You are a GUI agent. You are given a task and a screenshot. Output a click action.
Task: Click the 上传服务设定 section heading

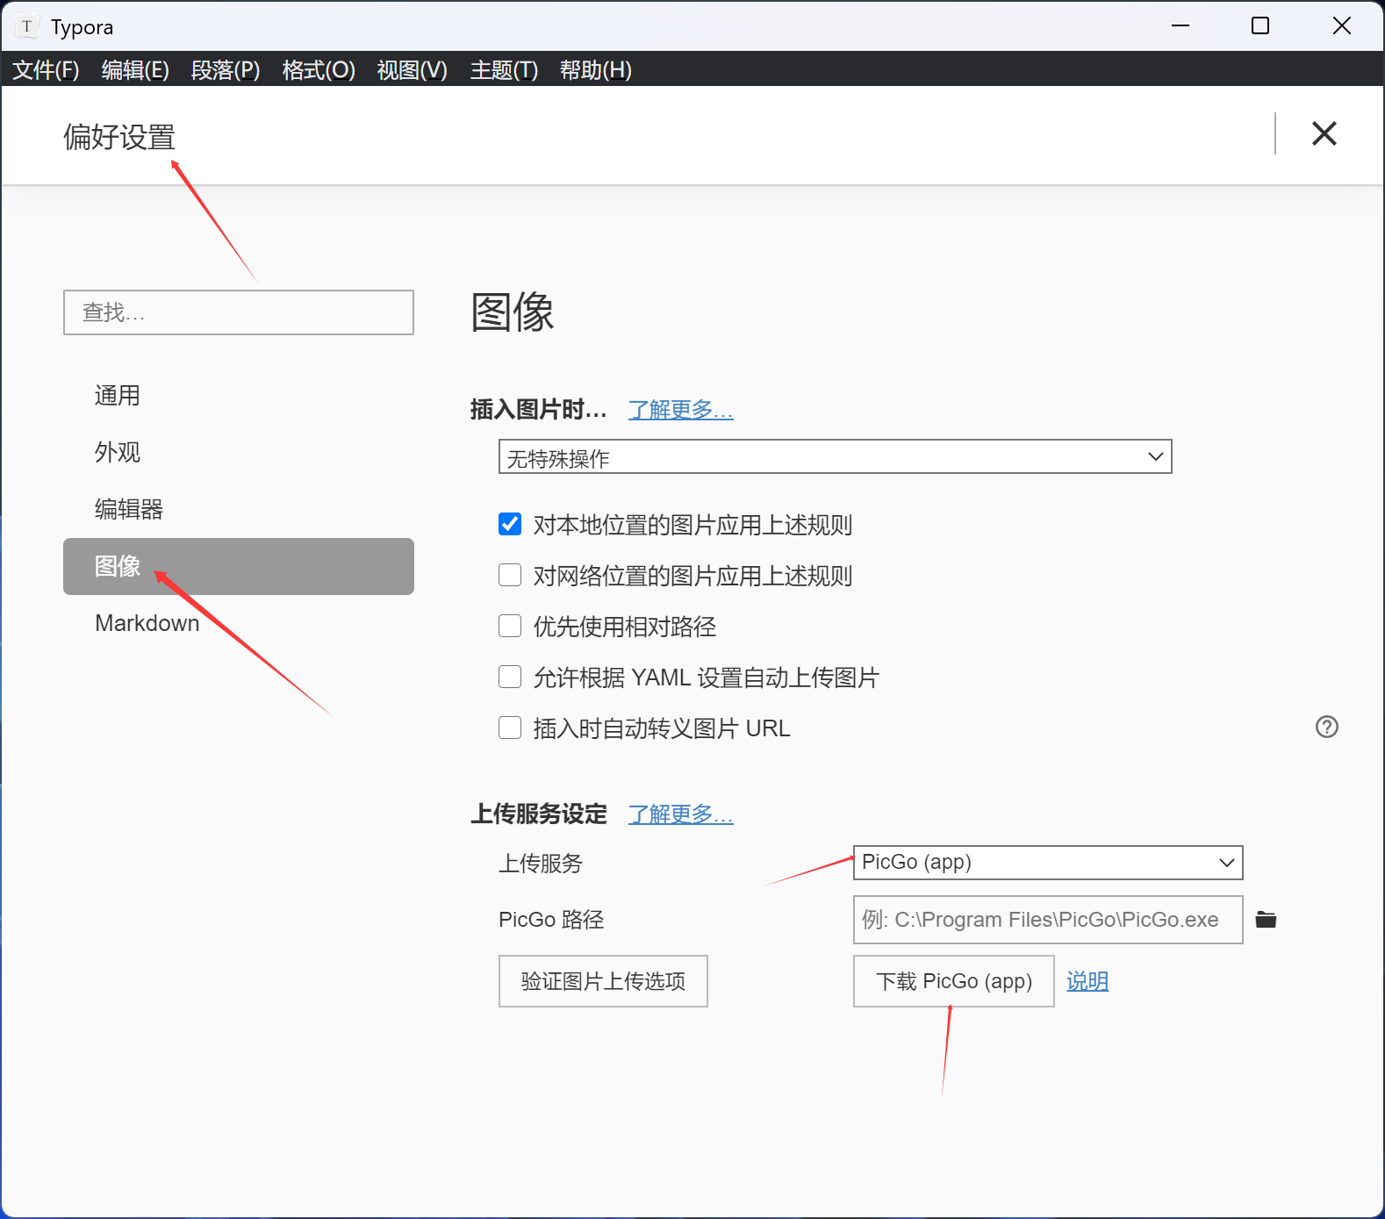pos(539,814)
